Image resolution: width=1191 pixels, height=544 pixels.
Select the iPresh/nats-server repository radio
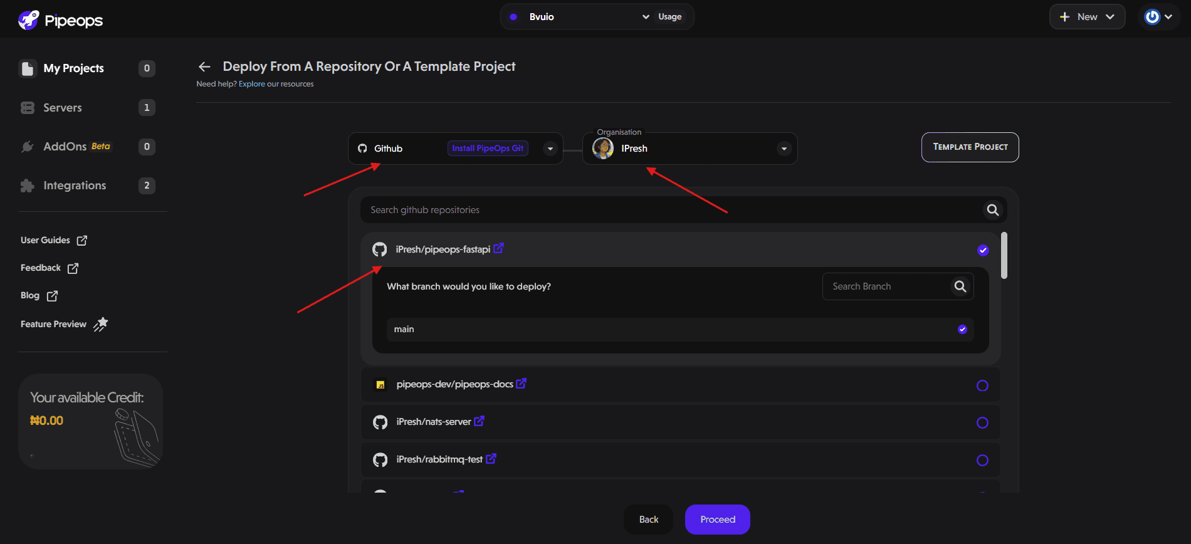(982, 423)
